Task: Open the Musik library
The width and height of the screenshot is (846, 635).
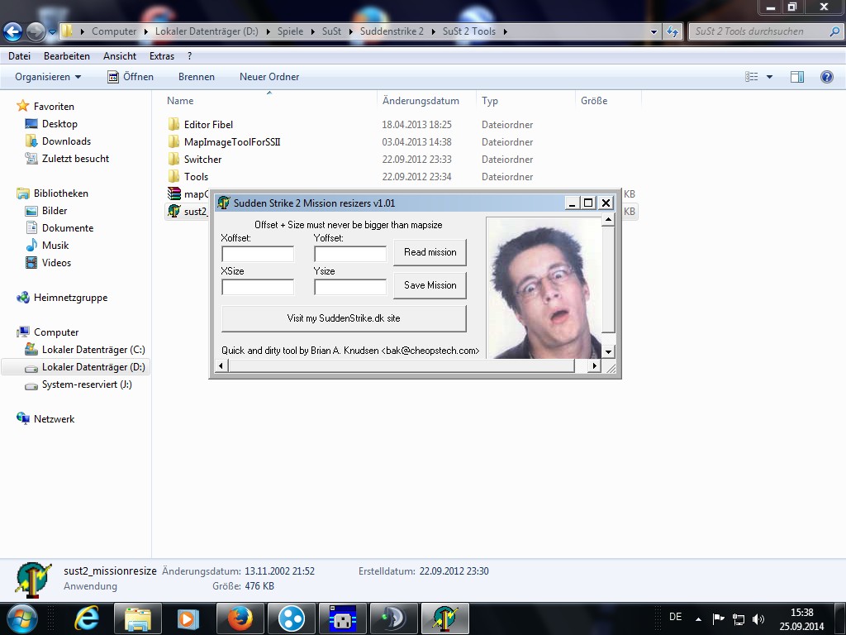Action: tap(55, 245)
